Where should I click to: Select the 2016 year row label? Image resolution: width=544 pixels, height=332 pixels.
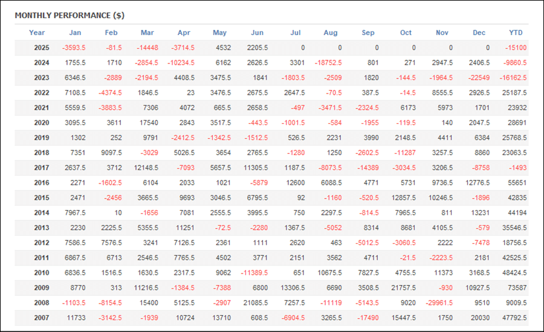pos(42,183)
